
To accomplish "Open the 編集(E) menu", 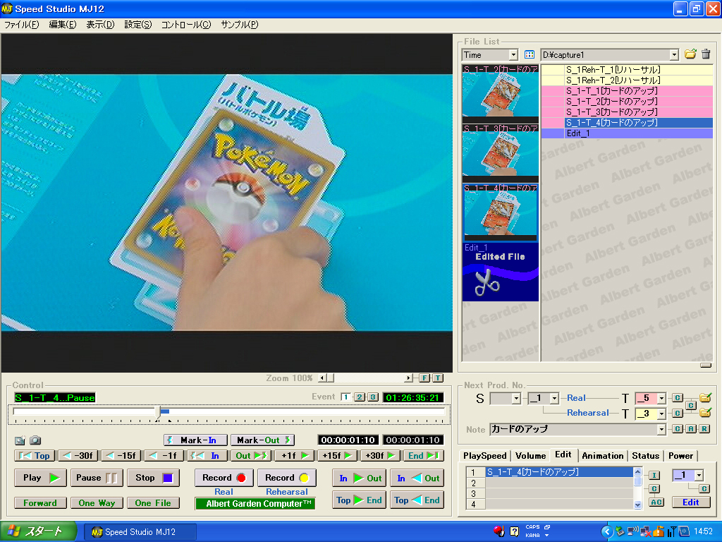I will [63, 25].
